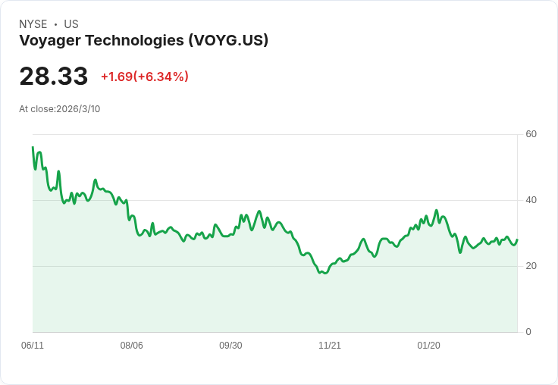Click the At close:2026/3/10 timestamp
This screenshot has width=558, height=385.
[x=60, y=109]
